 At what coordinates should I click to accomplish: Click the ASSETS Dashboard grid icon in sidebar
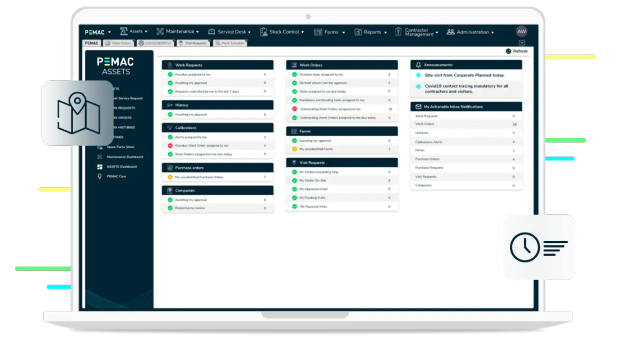(x=100, y=167)
